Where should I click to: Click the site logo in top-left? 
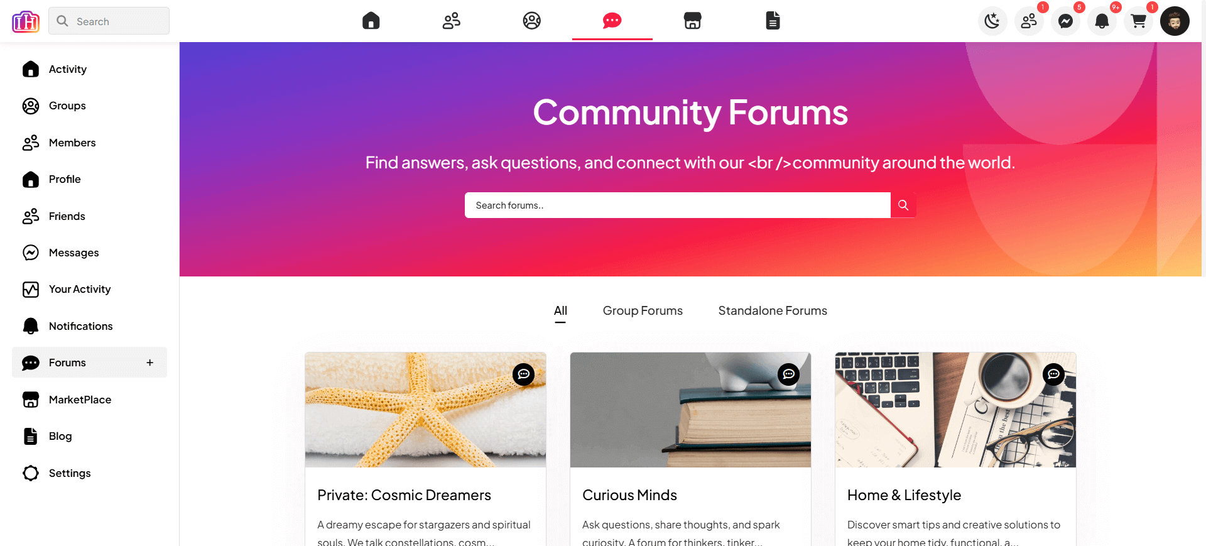pos(26,21)
